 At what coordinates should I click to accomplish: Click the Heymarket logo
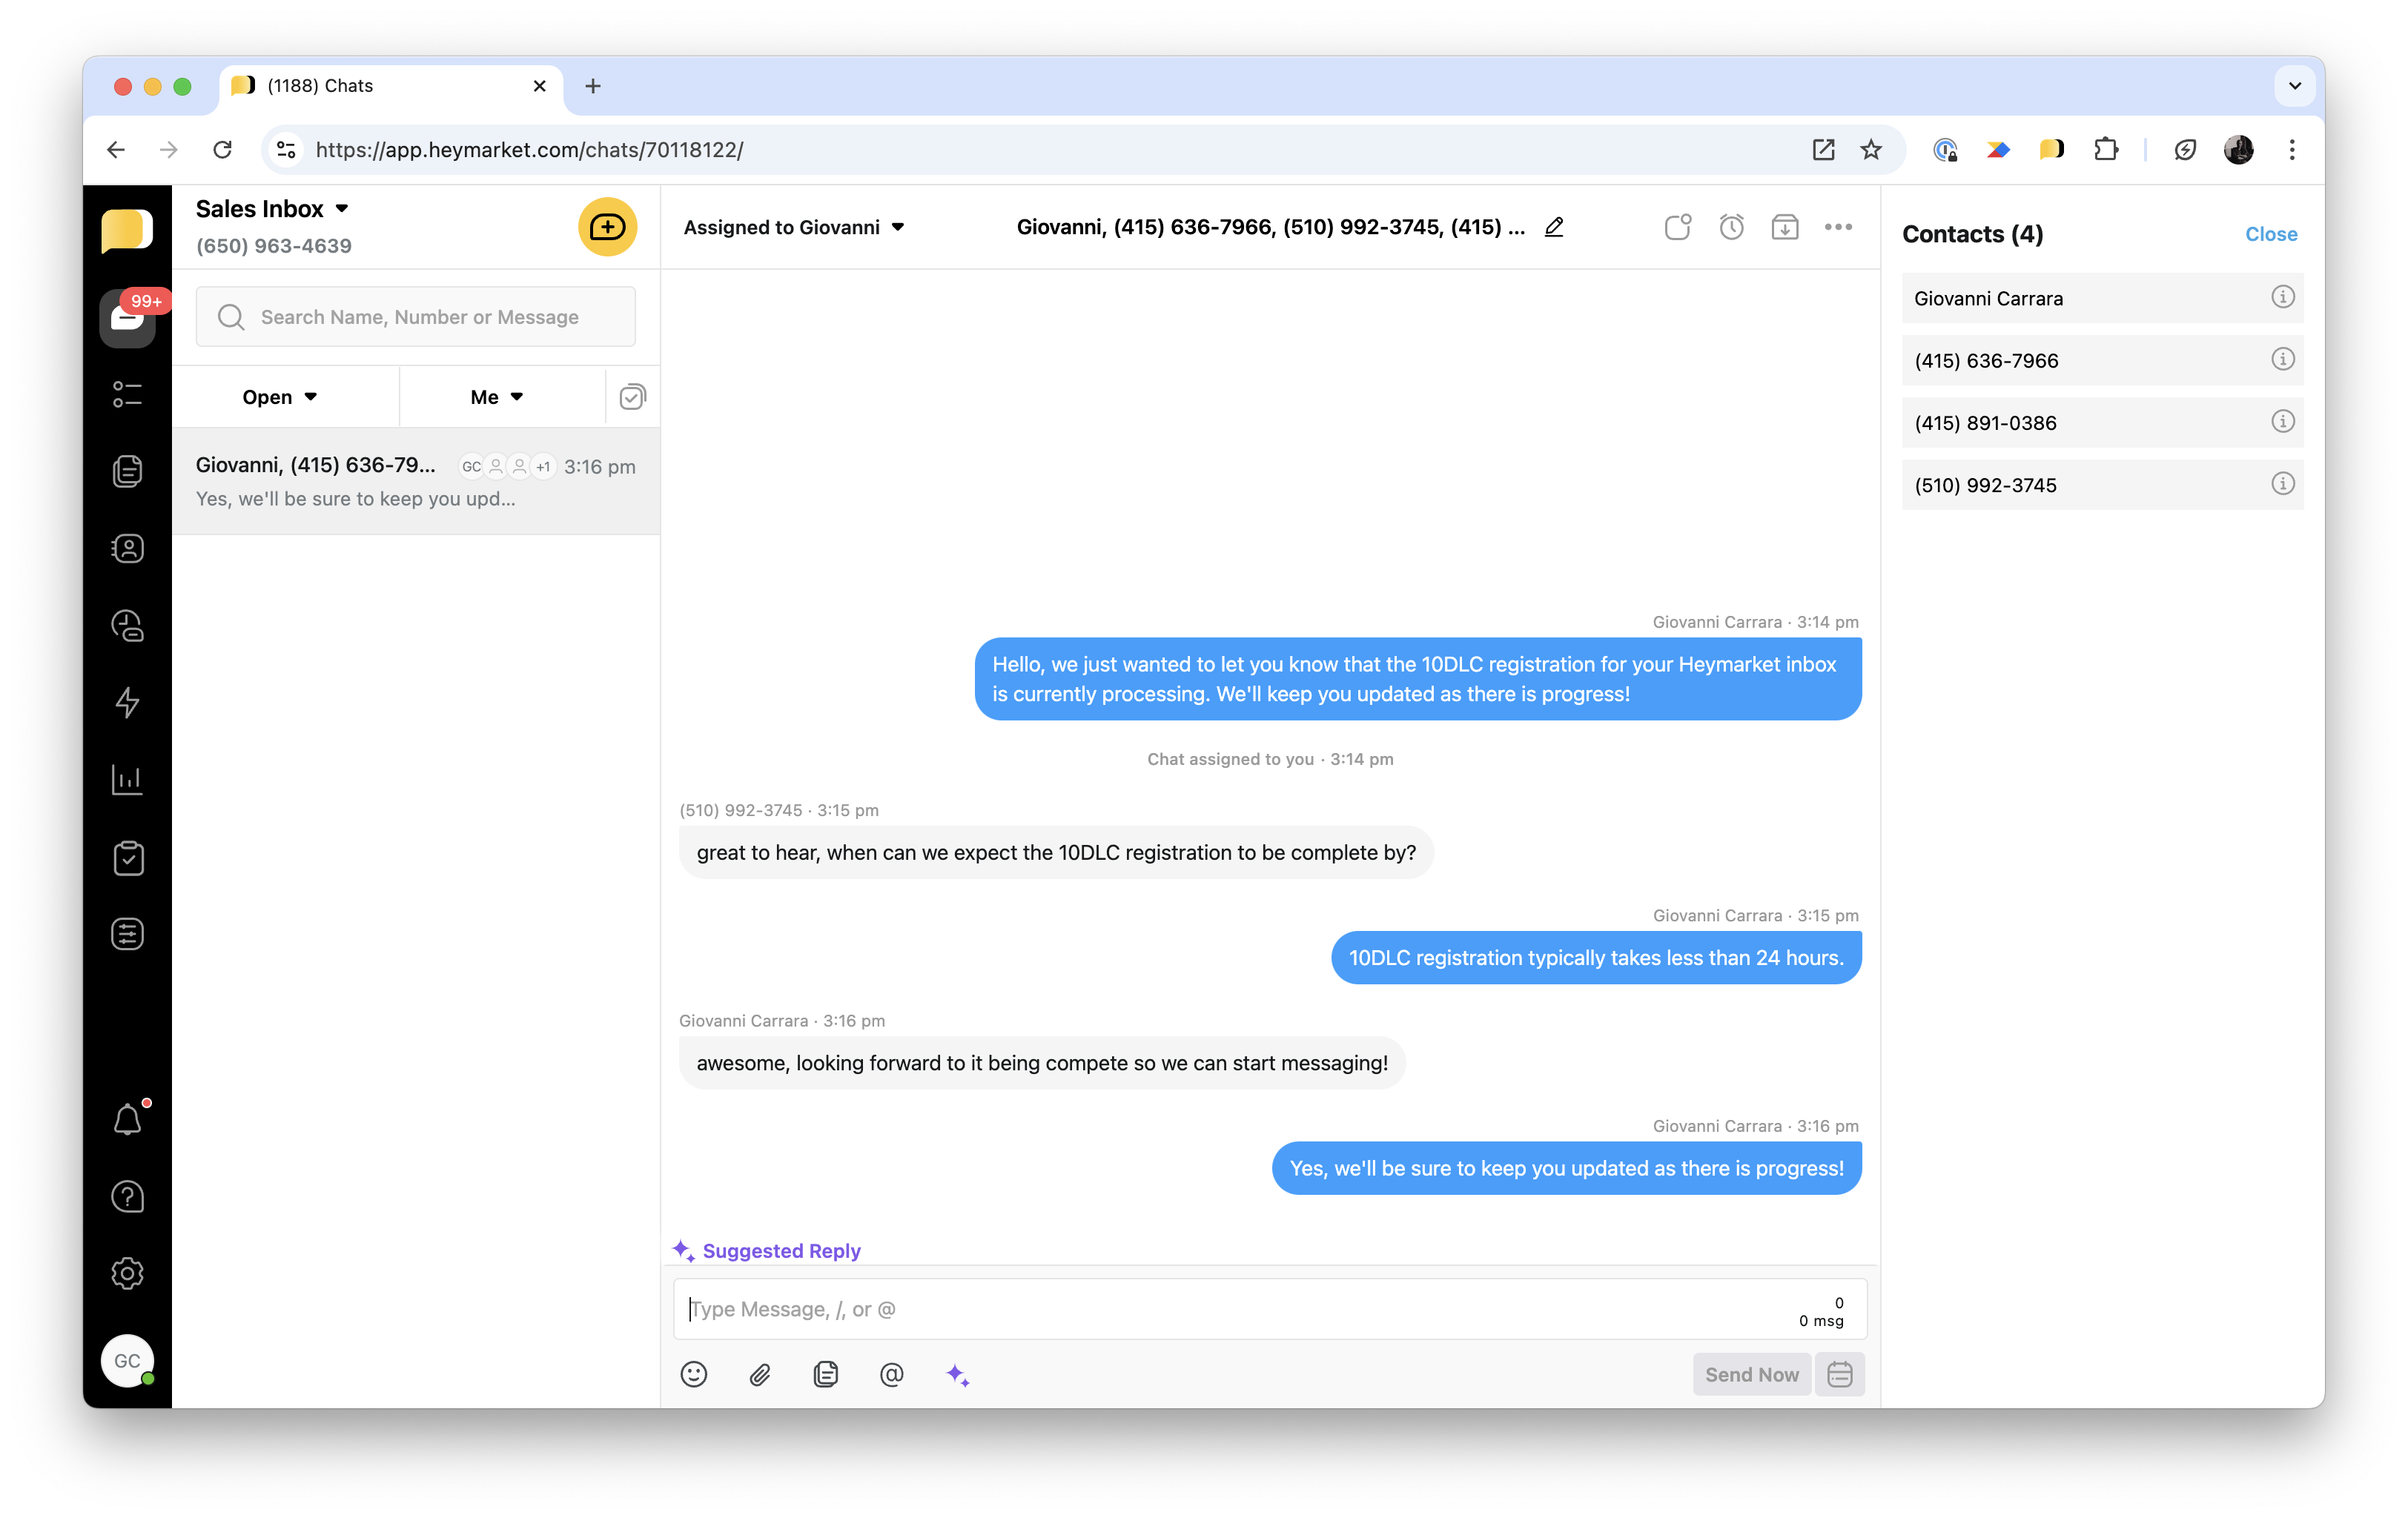(128, 230)
